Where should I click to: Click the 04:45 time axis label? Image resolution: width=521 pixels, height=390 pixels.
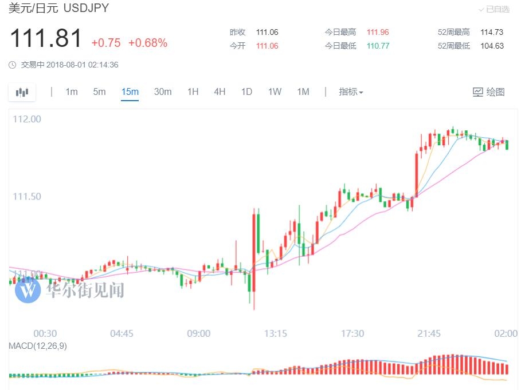coord(122,333)
